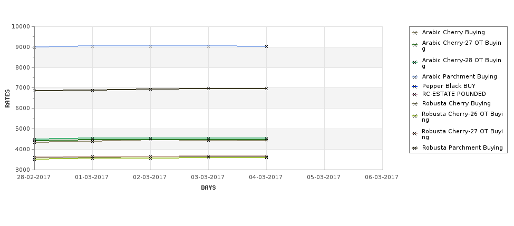
Task: Click the DAYS axis title
Action: pos(208,188)
